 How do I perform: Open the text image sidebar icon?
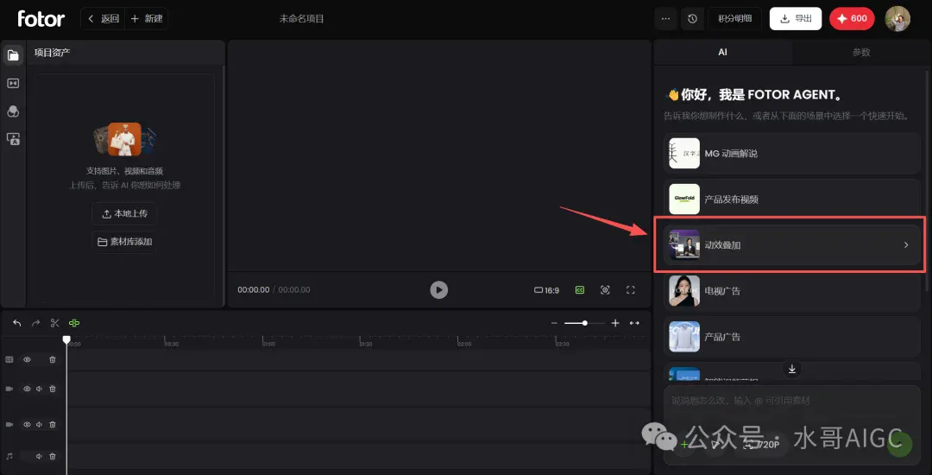point(12,139)
